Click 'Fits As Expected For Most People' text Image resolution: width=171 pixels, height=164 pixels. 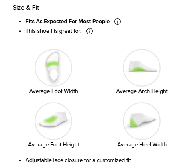tap(67, 22)
